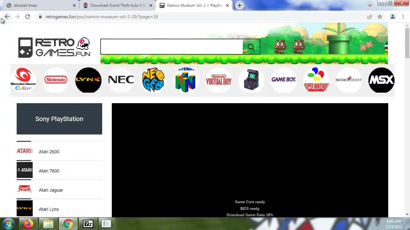Screen dimensions: 410x230
Task: Open a new tab with the plus button
Action: click(x=239, y=5)
